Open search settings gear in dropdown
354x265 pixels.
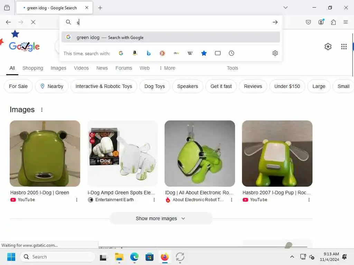275,53
